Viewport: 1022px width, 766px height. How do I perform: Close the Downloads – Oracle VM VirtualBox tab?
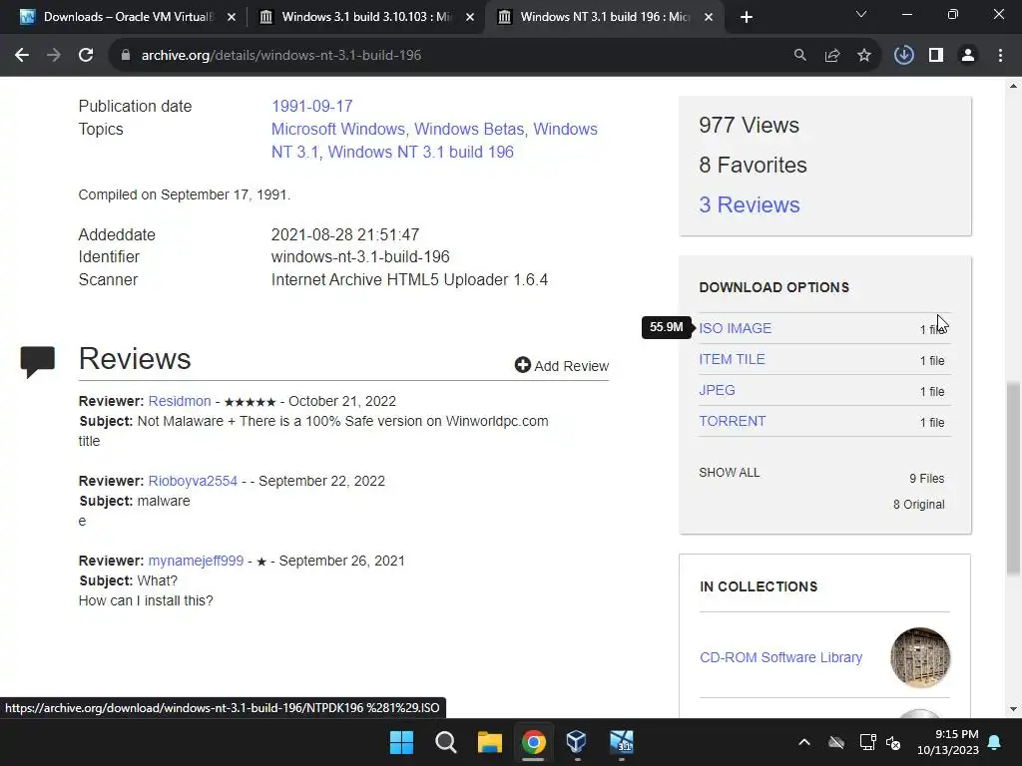pos(232,17)
